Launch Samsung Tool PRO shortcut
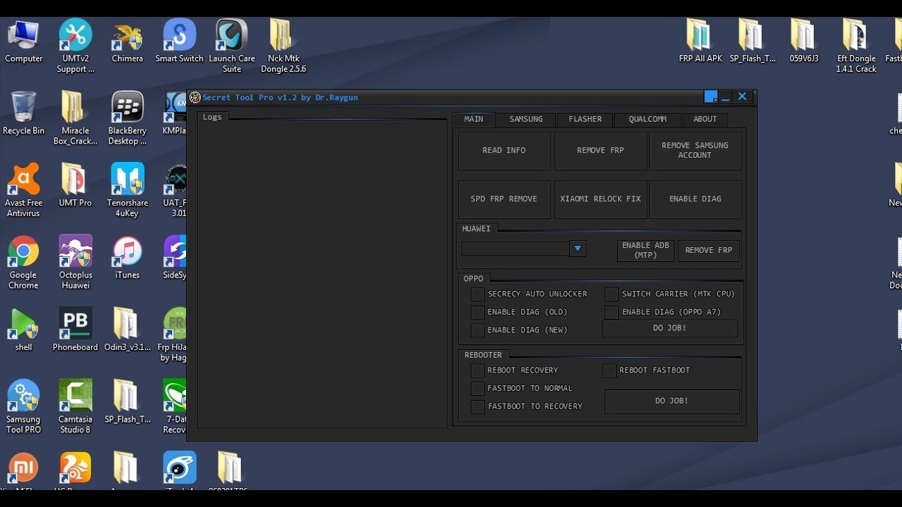The height and width of the screenshot is (507, 902). [23, 407]
